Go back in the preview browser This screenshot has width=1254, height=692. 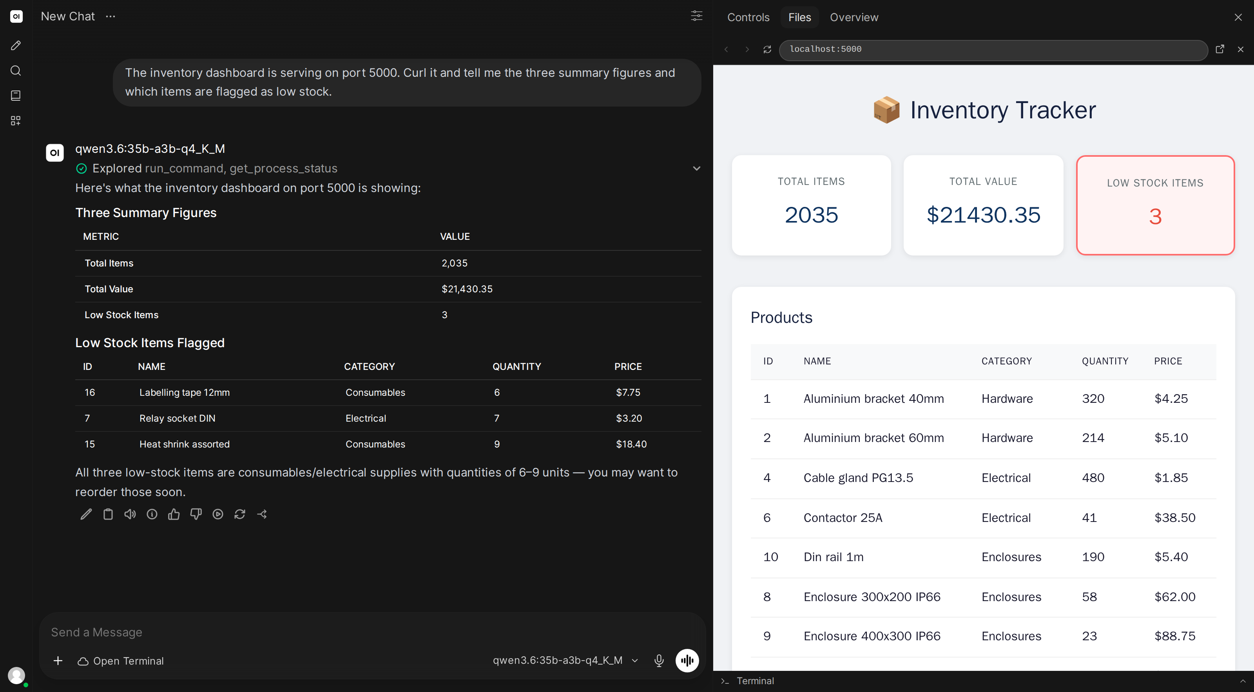726,49
